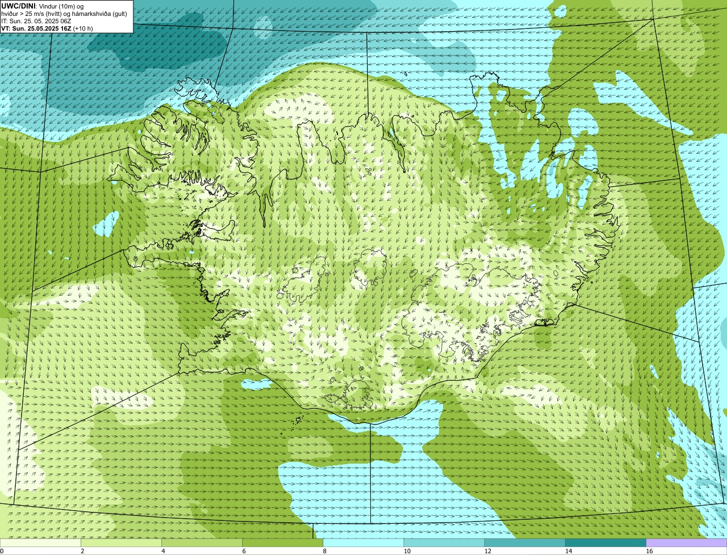
Task: Click the legend scale label "6"
Action: click(244, 551)
